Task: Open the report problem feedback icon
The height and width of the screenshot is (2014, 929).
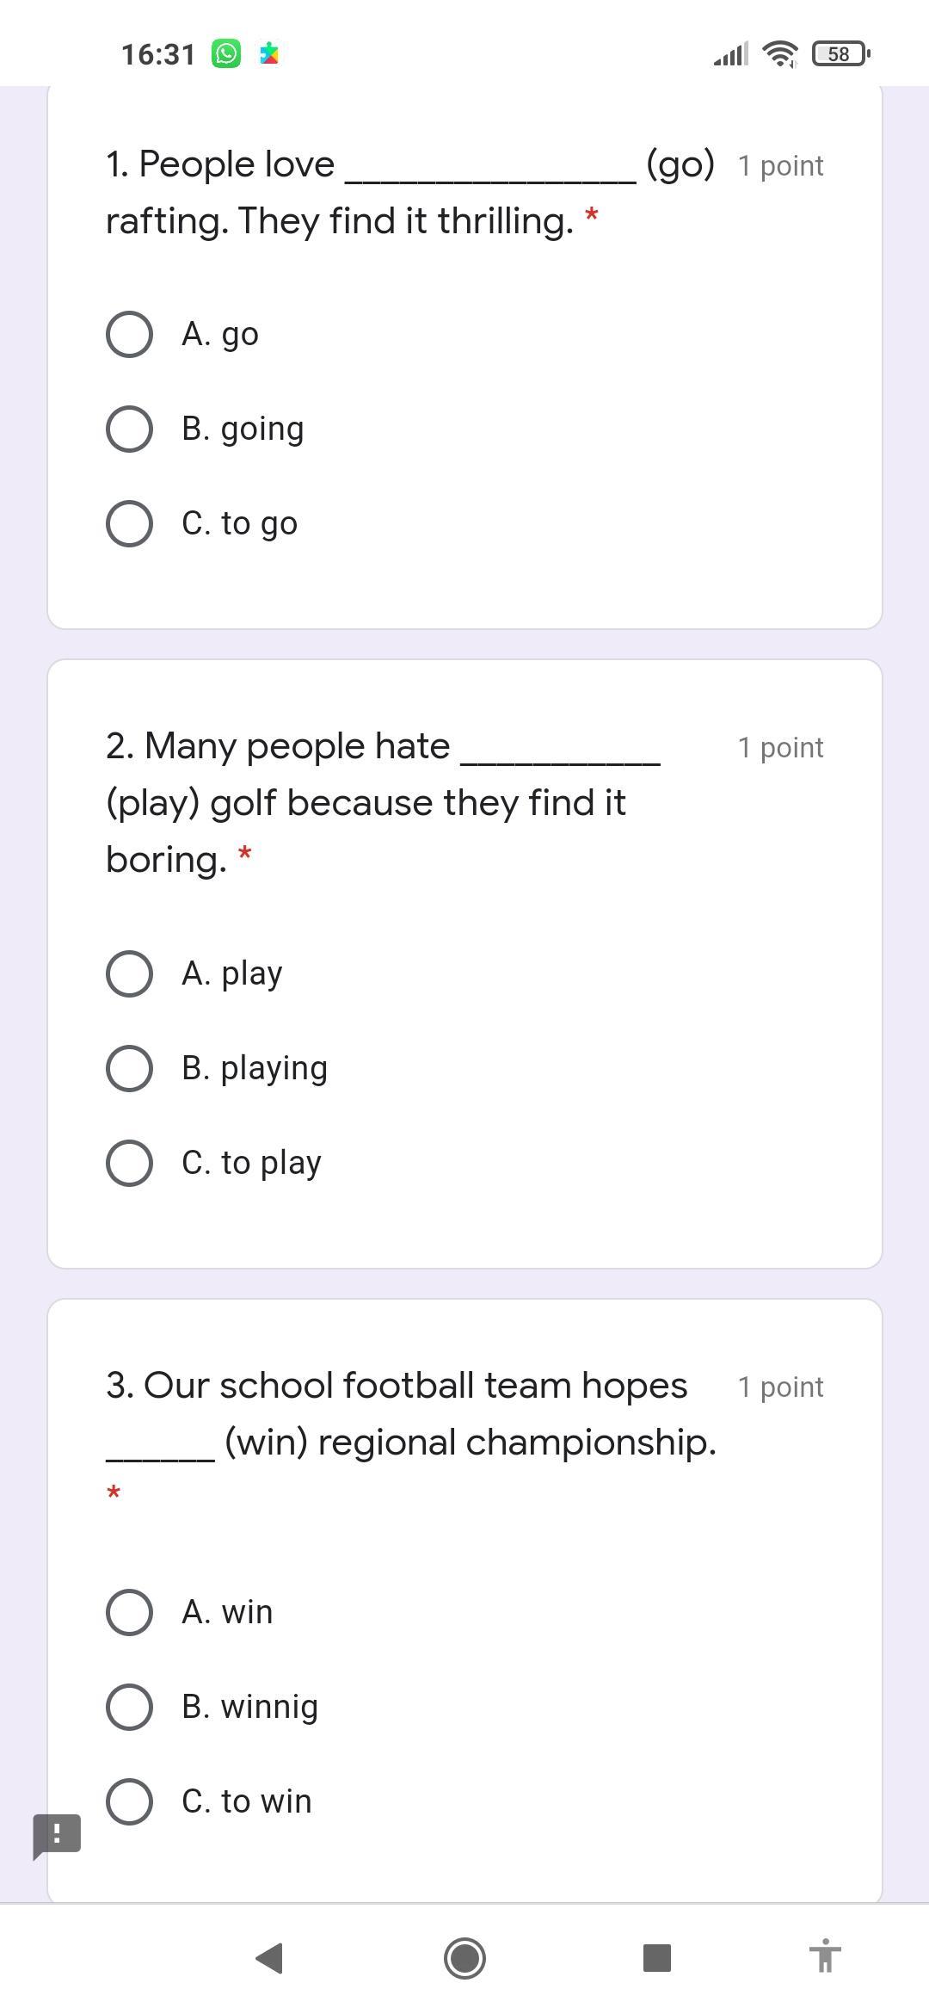Action: click(x=57, y=1835)
